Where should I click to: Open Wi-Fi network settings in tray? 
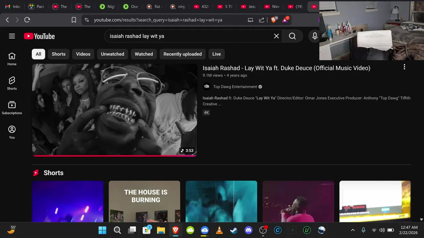(x=374, y=230)
